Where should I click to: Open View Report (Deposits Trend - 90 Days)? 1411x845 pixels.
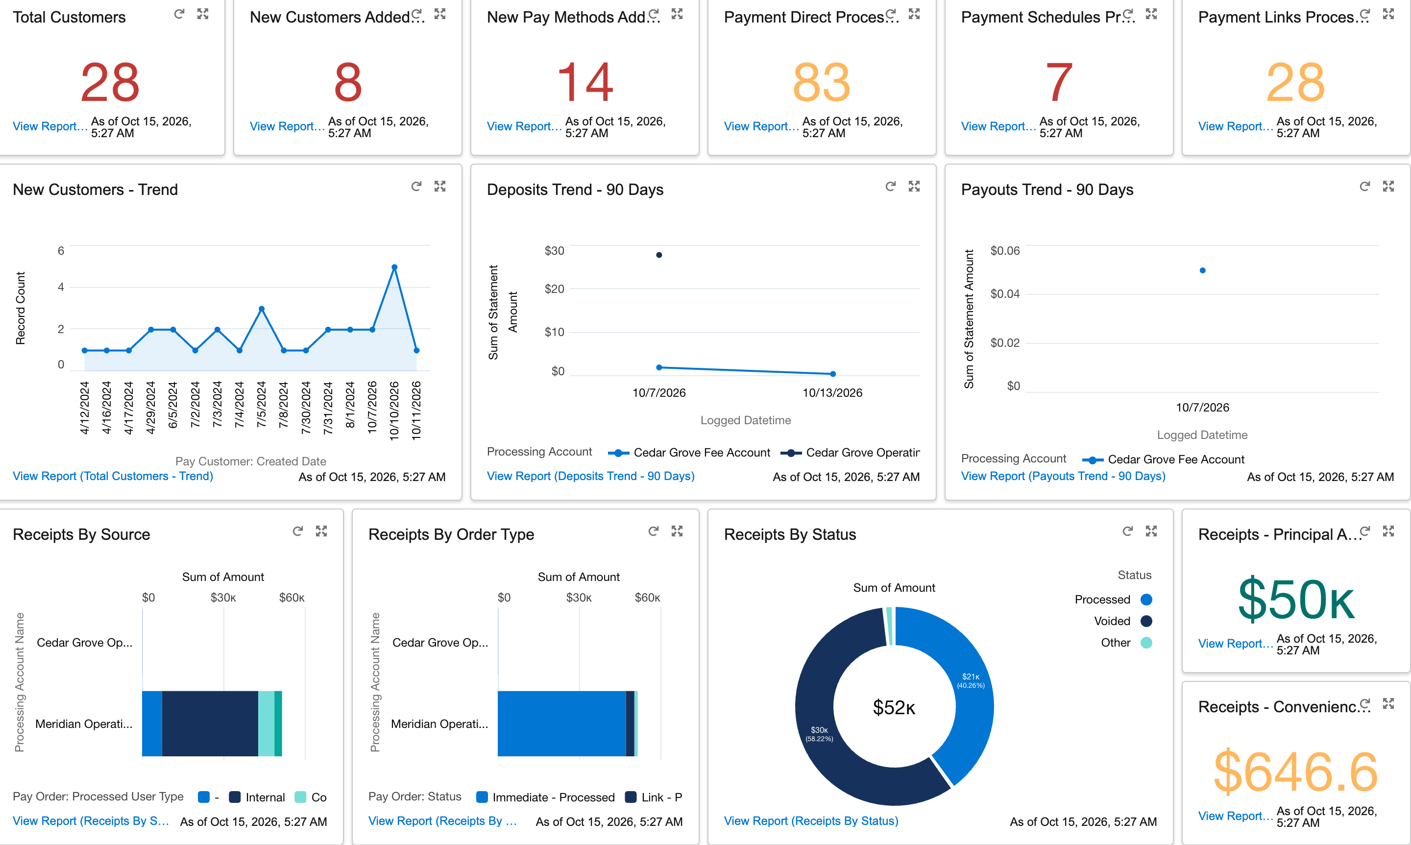[590, 476]
